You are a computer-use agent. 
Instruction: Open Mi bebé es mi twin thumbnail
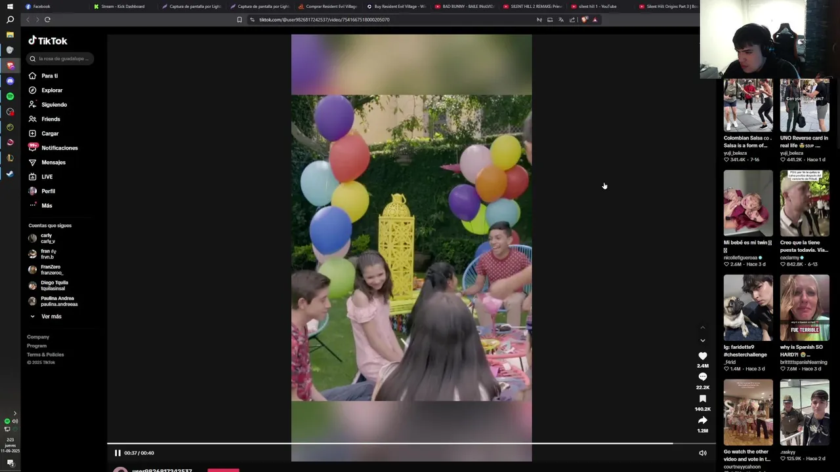click(748, 203)
